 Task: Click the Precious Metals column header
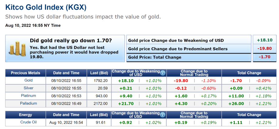(x=25, y=73)
